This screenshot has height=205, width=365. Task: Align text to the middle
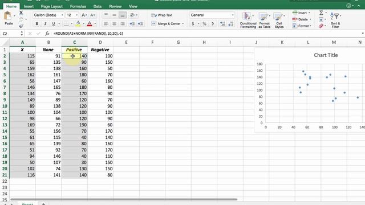coord(114,15)
